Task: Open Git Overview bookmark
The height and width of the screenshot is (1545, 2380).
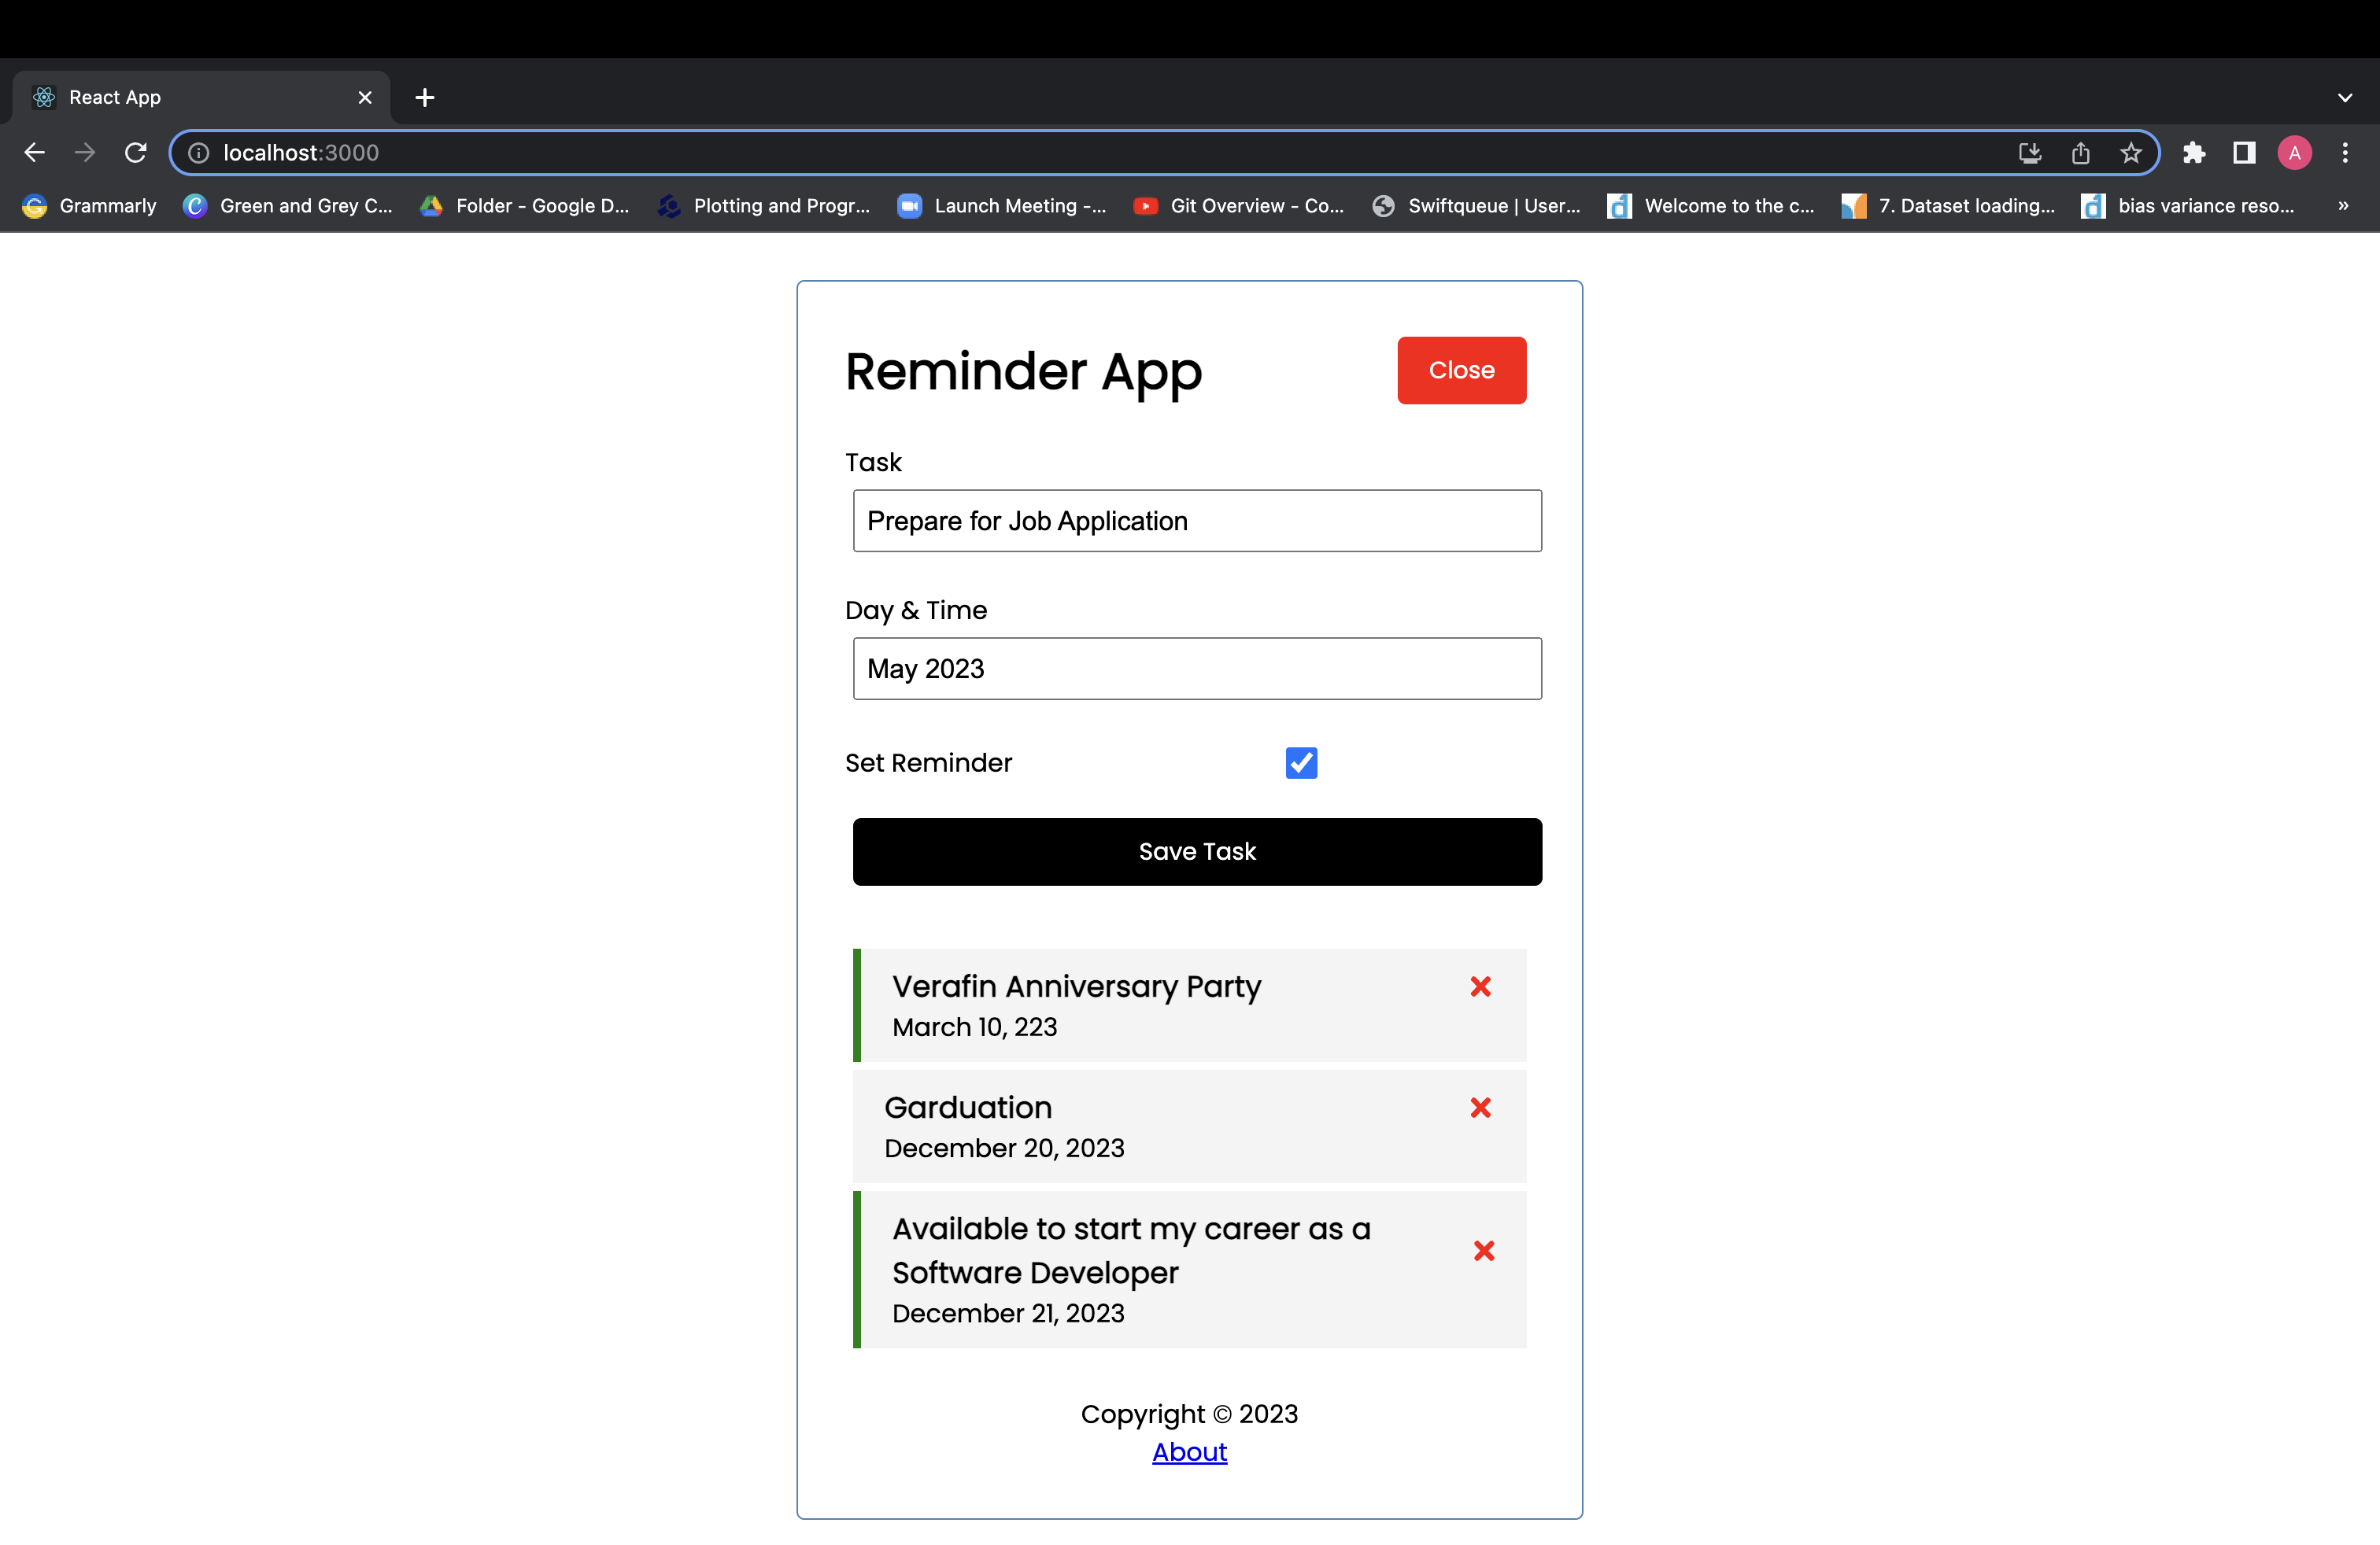Action: [1239, 206]
